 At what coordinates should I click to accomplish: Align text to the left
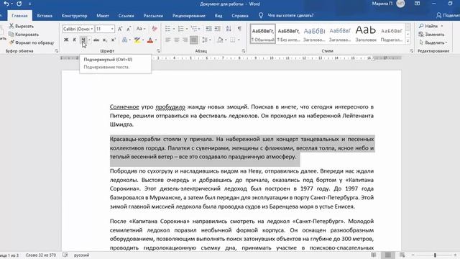coord(167,40)
